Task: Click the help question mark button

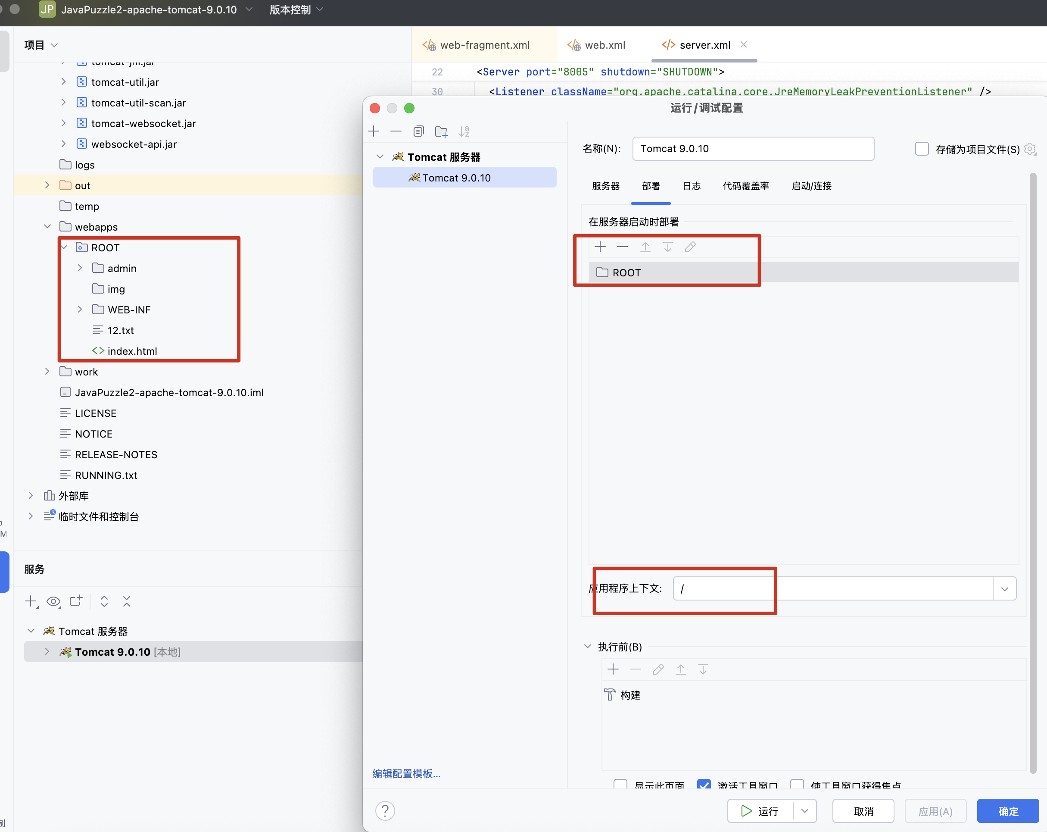Action: pyautogui.click(x=385, y=810)
